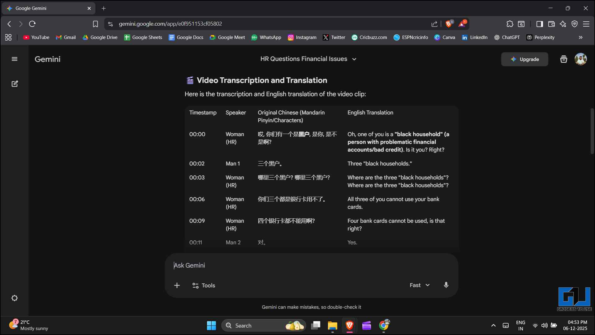
Task: Click the Upgrade button
Action: click(524, 59)
